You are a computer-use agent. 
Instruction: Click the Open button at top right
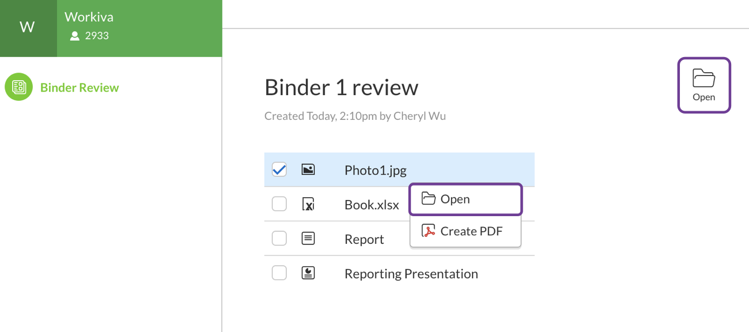703,85
